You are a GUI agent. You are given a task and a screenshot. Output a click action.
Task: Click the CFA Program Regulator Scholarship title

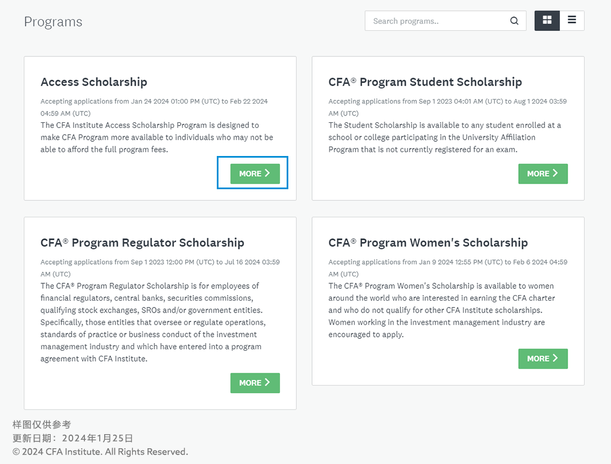[x=142, y=243]
